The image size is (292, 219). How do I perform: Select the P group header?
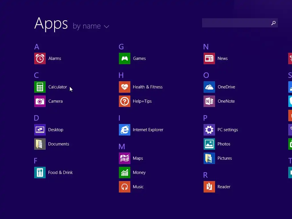205,118
